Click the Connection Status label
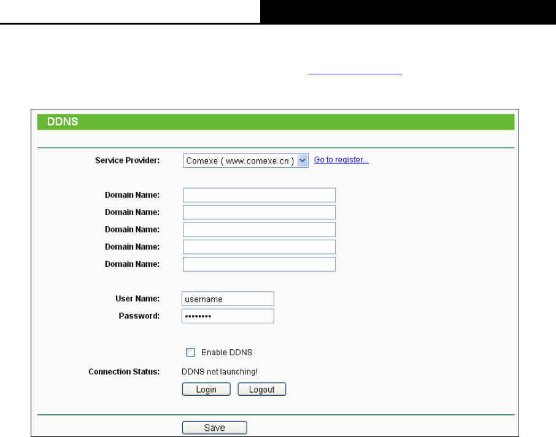 click(124, 372)
